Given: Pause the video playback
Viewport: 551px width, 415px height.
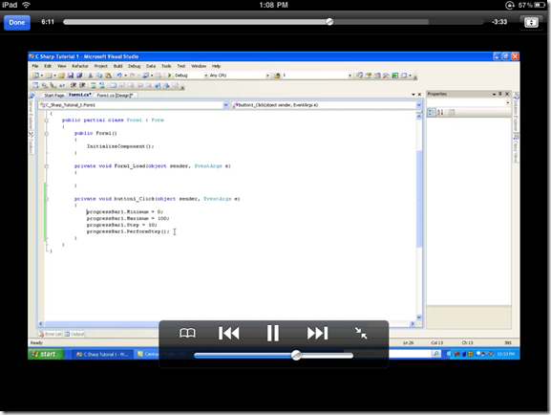Looking at the screenshot, I should coord(273,333).
